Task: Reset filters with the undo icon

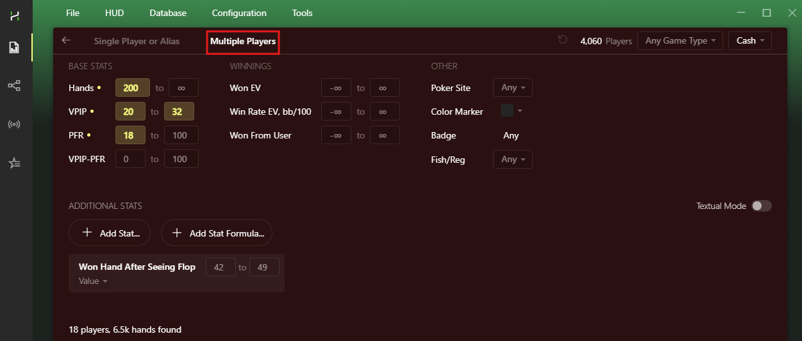Action: coord(563,40)
